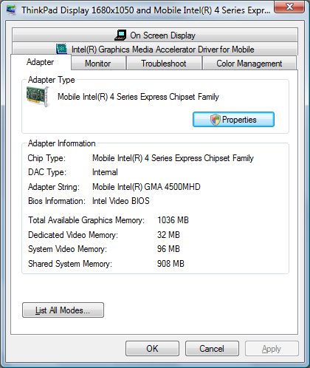Click the Cancel button

click(x=212, y=349)
